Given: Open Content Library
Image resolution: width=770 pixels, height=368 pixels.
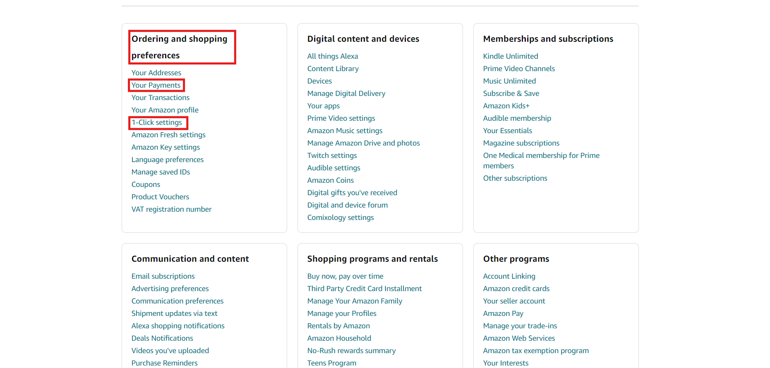Looking at the screenshot, I should [333, 69].
